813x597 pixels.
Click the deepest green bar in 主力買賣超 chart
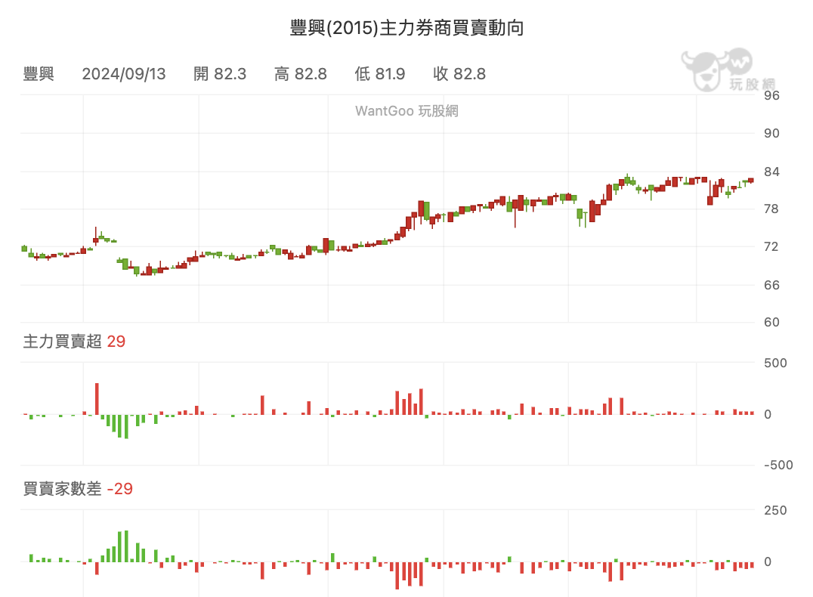point(126,426)
